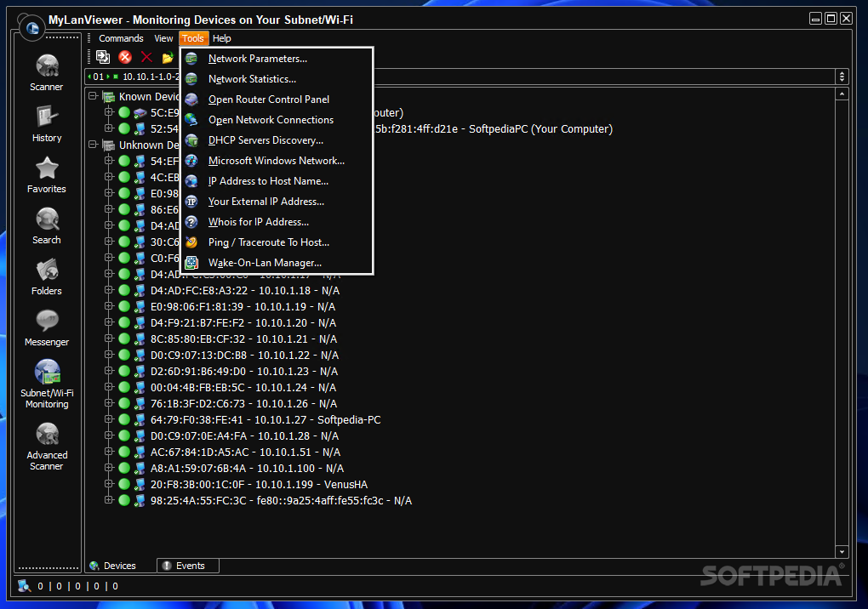Click the red X delete toolbar icon
This screenshot has height=609, width=868.
pos(146,57)
